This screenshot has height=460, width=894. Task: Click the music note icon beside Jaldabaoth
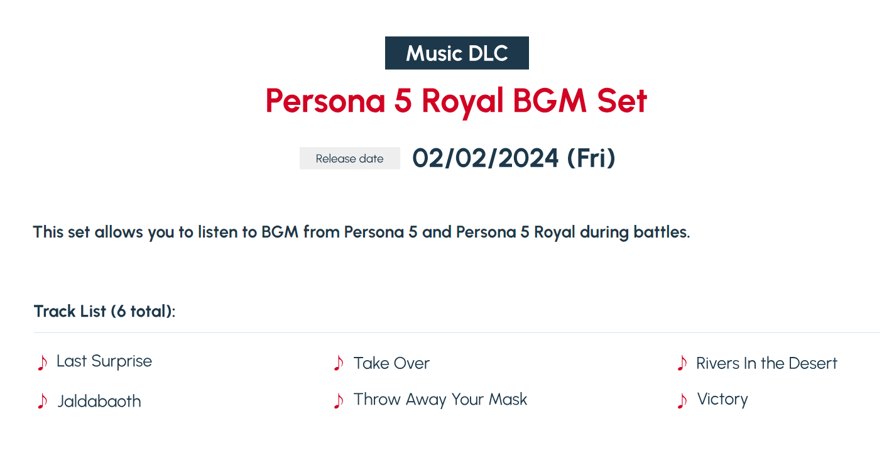coord(42,402)
